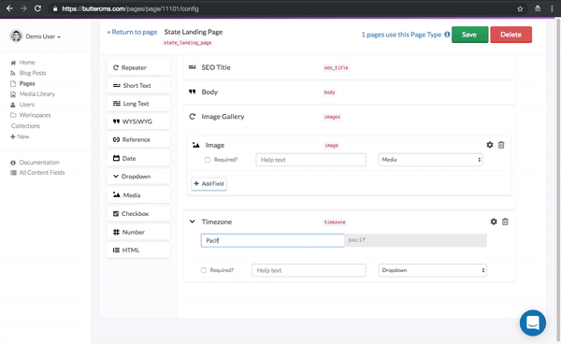Click Help text input for Image field
This screenshot has width=561, height=344.
[311, 160]
